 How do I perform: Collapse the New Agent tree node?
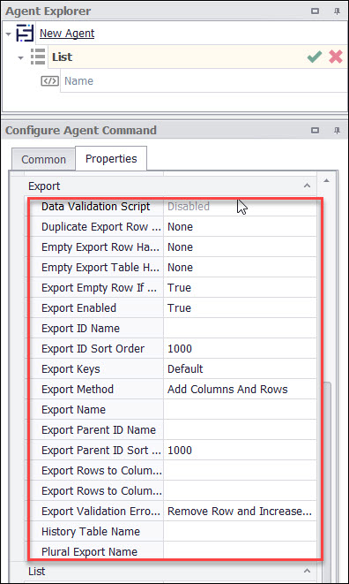(9, 34)
